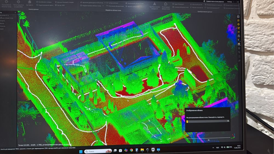
Task: Click Расчет плотности
Action: point(196,7)
